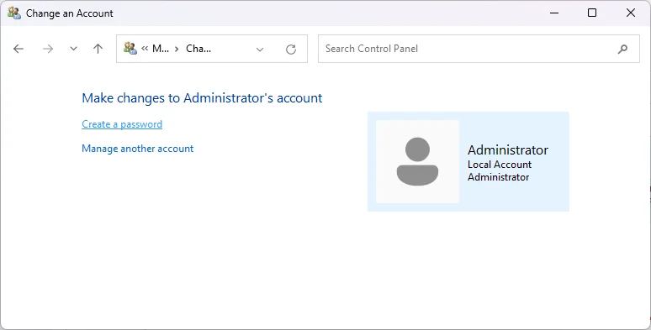
Task: Click the user accounts icon in address bar
Action: pyautogui.click(x=130, y=49)
